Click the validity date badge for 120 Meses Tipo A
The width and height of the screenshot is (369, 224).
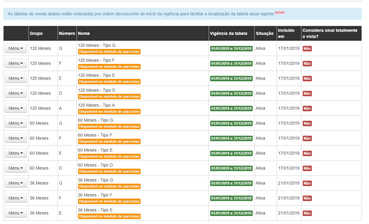click(x=231, y=109)
